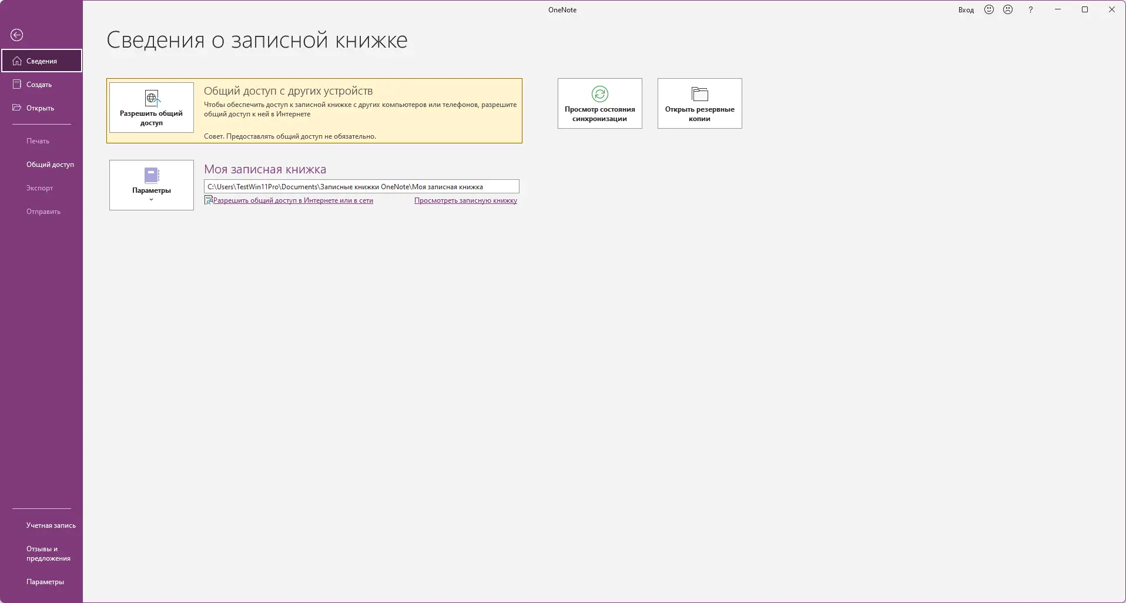The height and width of the screenshot is (603, 1126).
Task: Open help via the question mark icon
Action: coord(1030,10)
